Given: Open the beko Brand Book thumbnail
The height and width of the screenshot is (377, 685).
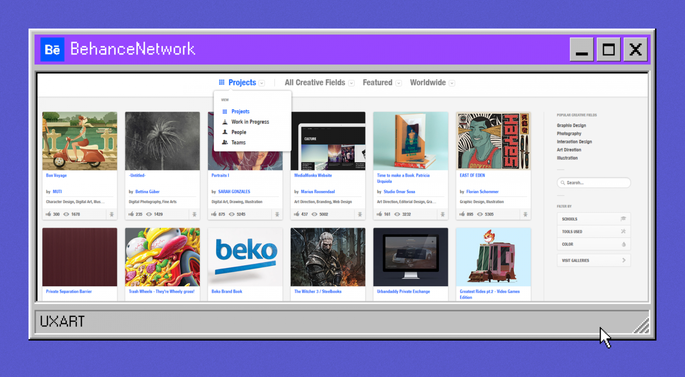Looking at the screenshot, I should (245, 257).
